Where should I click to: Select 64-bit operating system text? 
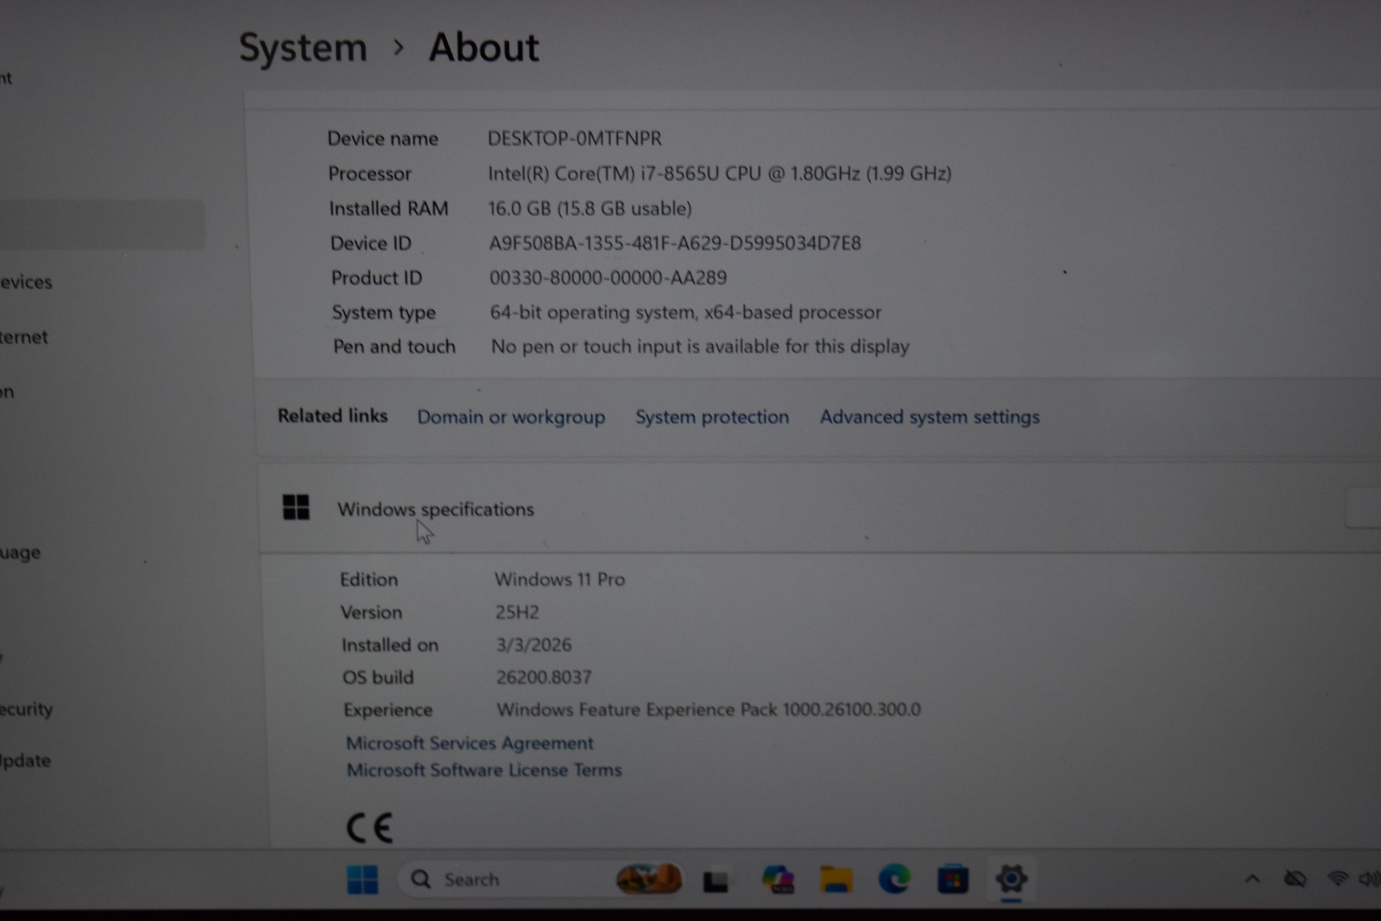[685, 312]
